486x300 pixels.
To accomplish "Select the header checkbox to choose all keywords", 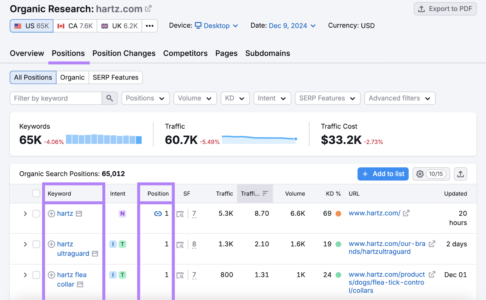I will click(36, 193).
